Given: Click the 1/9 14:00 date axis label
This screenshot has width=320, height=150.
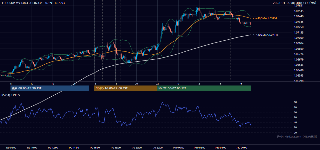Looking at the screenshot, I should pos(74,148).
